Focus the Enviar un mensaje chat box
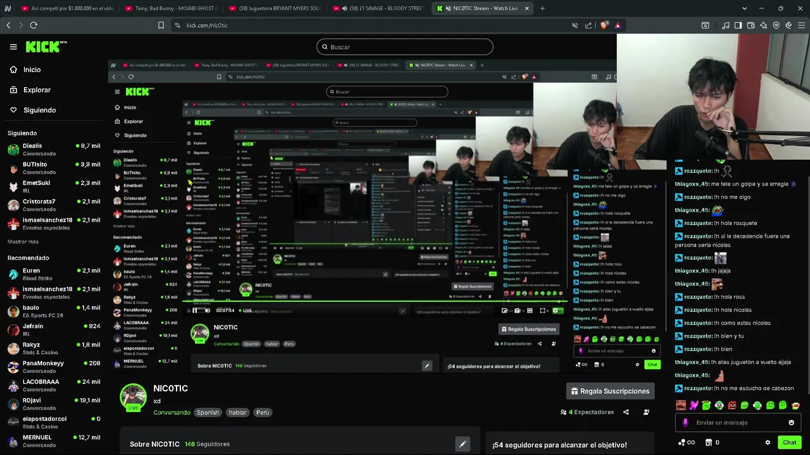The image size is (810, 455). (x=738, y=423)
